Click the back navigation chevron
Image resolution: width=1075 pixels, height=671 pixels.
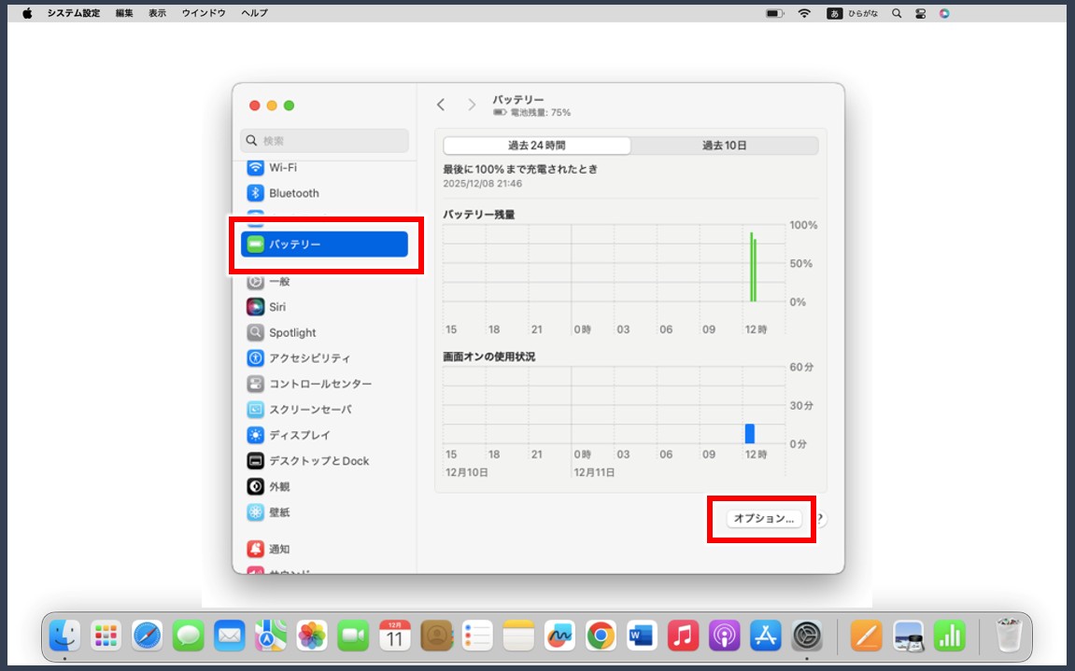[x=440, y=105]
